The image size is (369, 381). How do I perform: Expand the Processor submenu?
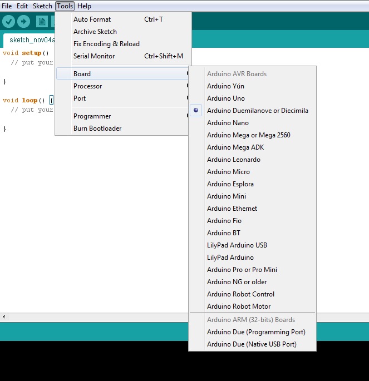123,86
